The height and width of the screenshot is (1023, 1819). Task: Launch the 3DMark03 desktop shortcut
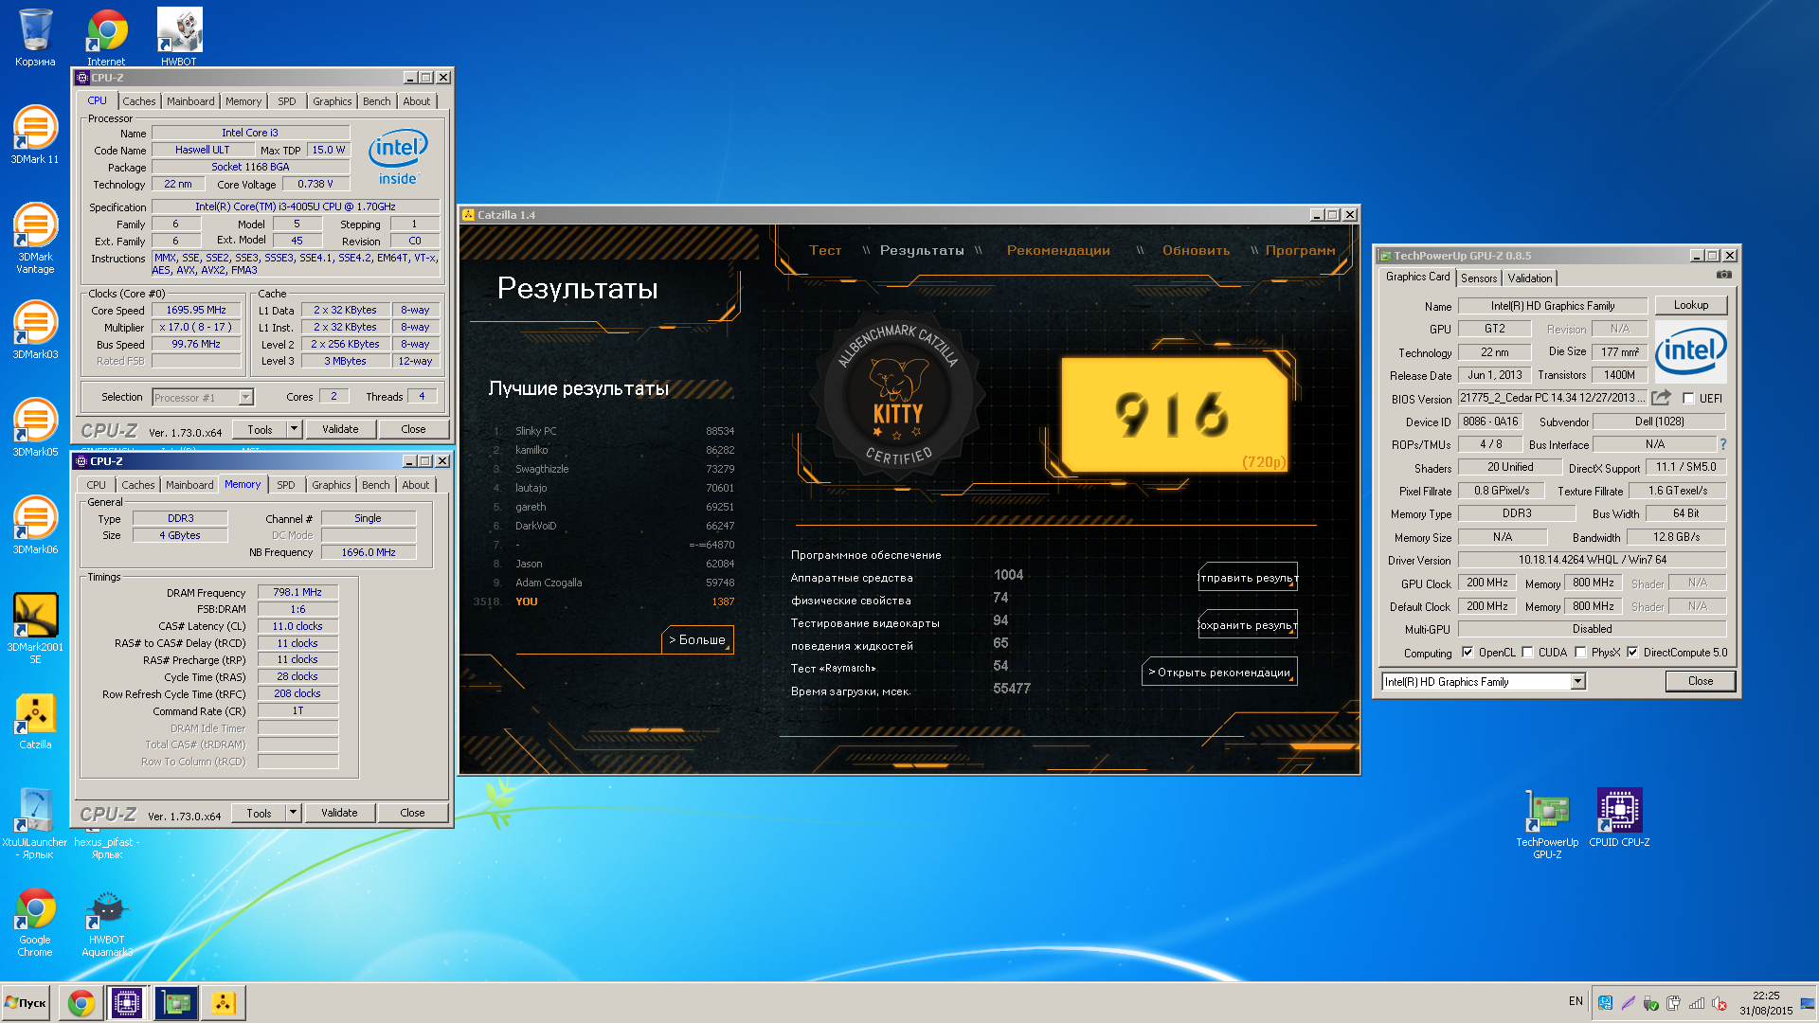click(x=35, y=330)
